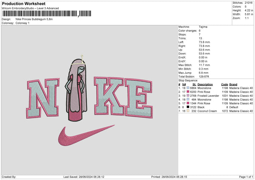Click the Colors count 5
This screenshot has height=180, width=255.
[x=246, y=7]
